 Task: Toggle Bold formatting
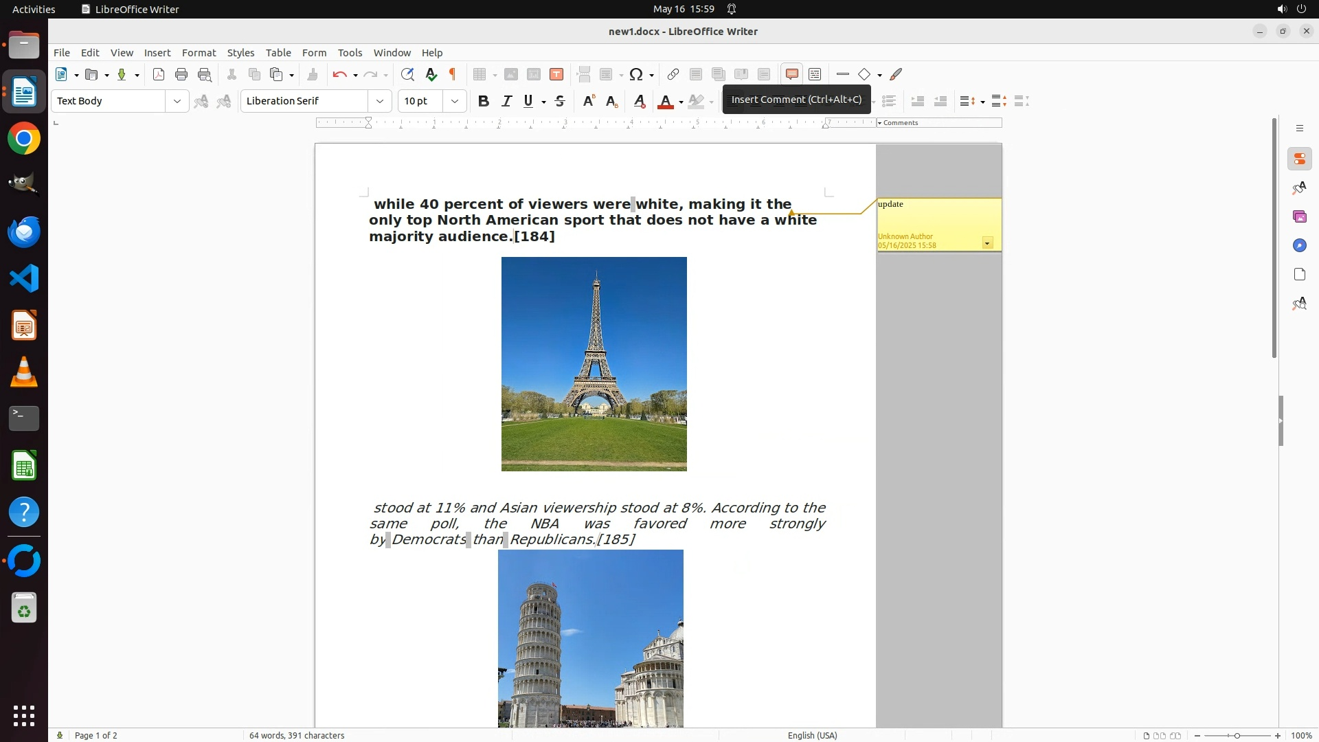tap(484, 101)
